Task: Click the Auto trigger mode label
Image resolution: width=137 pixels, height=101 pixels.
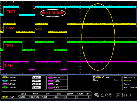Action: point(116,80)
